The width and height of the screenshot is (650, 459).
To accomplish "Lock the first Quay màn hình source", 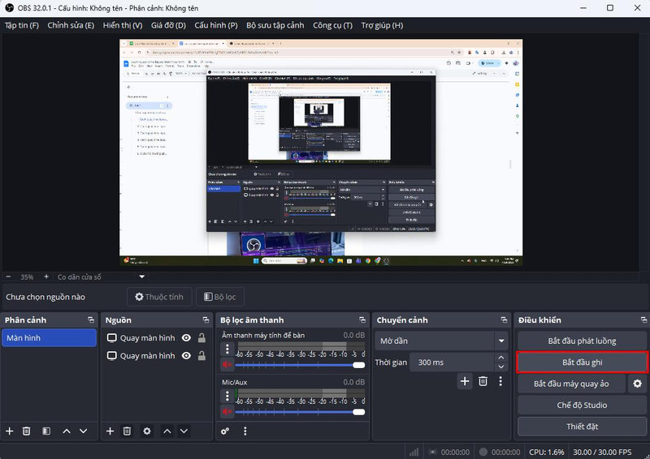I will pos(201,338).
